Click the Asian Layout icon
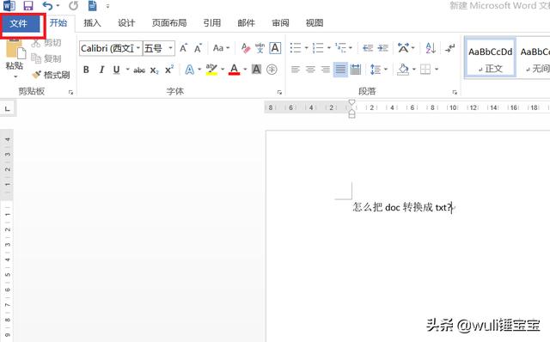 (x=403, y=48)
